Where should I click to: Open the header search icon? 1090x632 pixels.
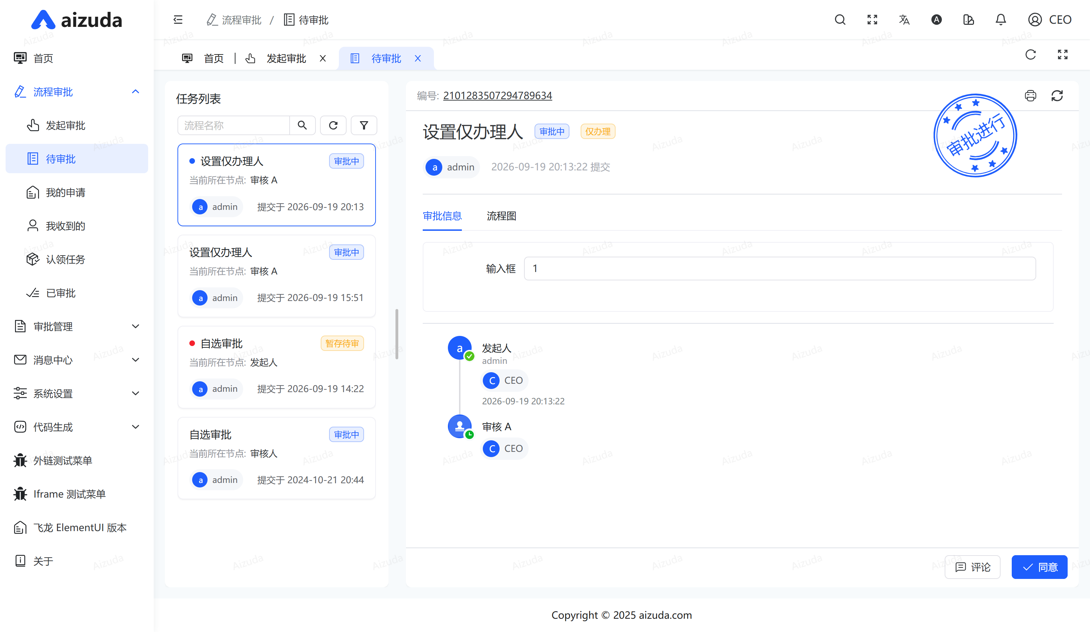(840, 20)
